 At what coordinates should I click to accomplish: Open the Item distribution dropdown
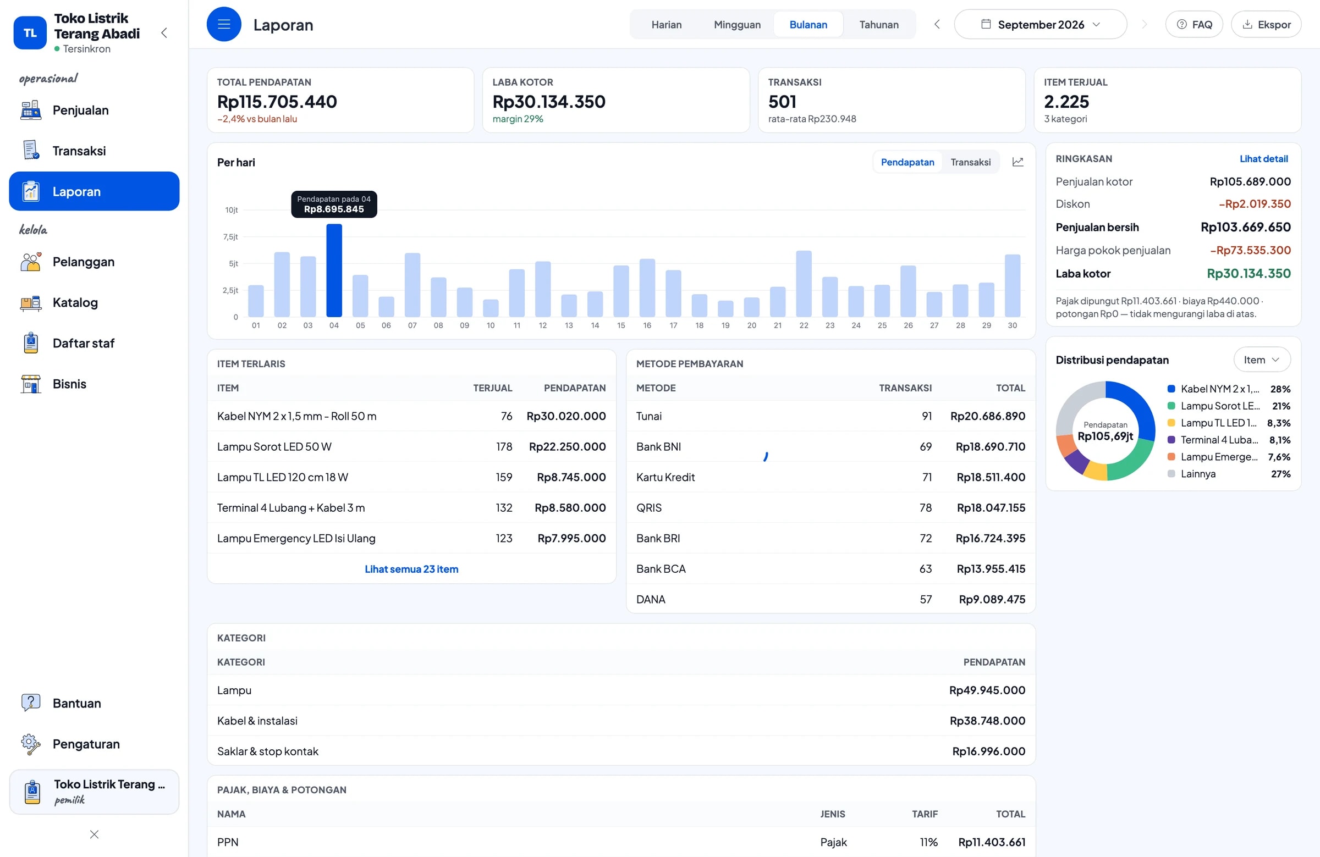click(x=1262, y=360)
